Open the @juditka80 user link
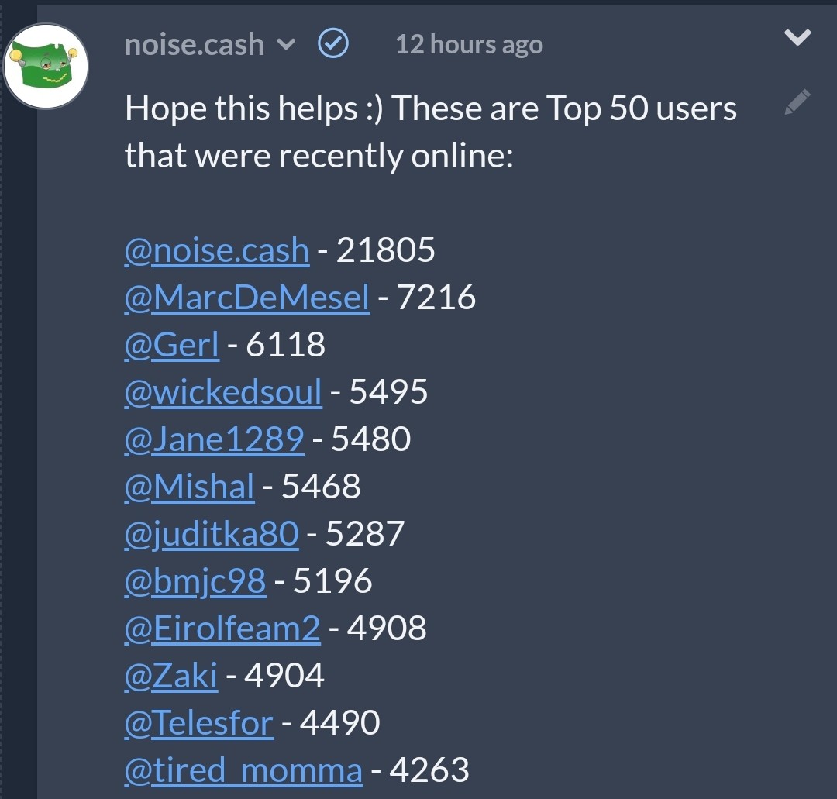 click(x=212, y=534)
